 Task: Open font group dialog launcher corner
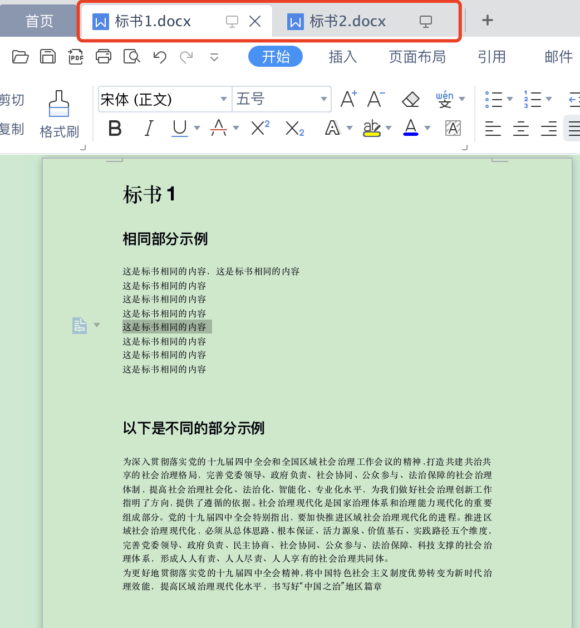[x=465, y=148]
